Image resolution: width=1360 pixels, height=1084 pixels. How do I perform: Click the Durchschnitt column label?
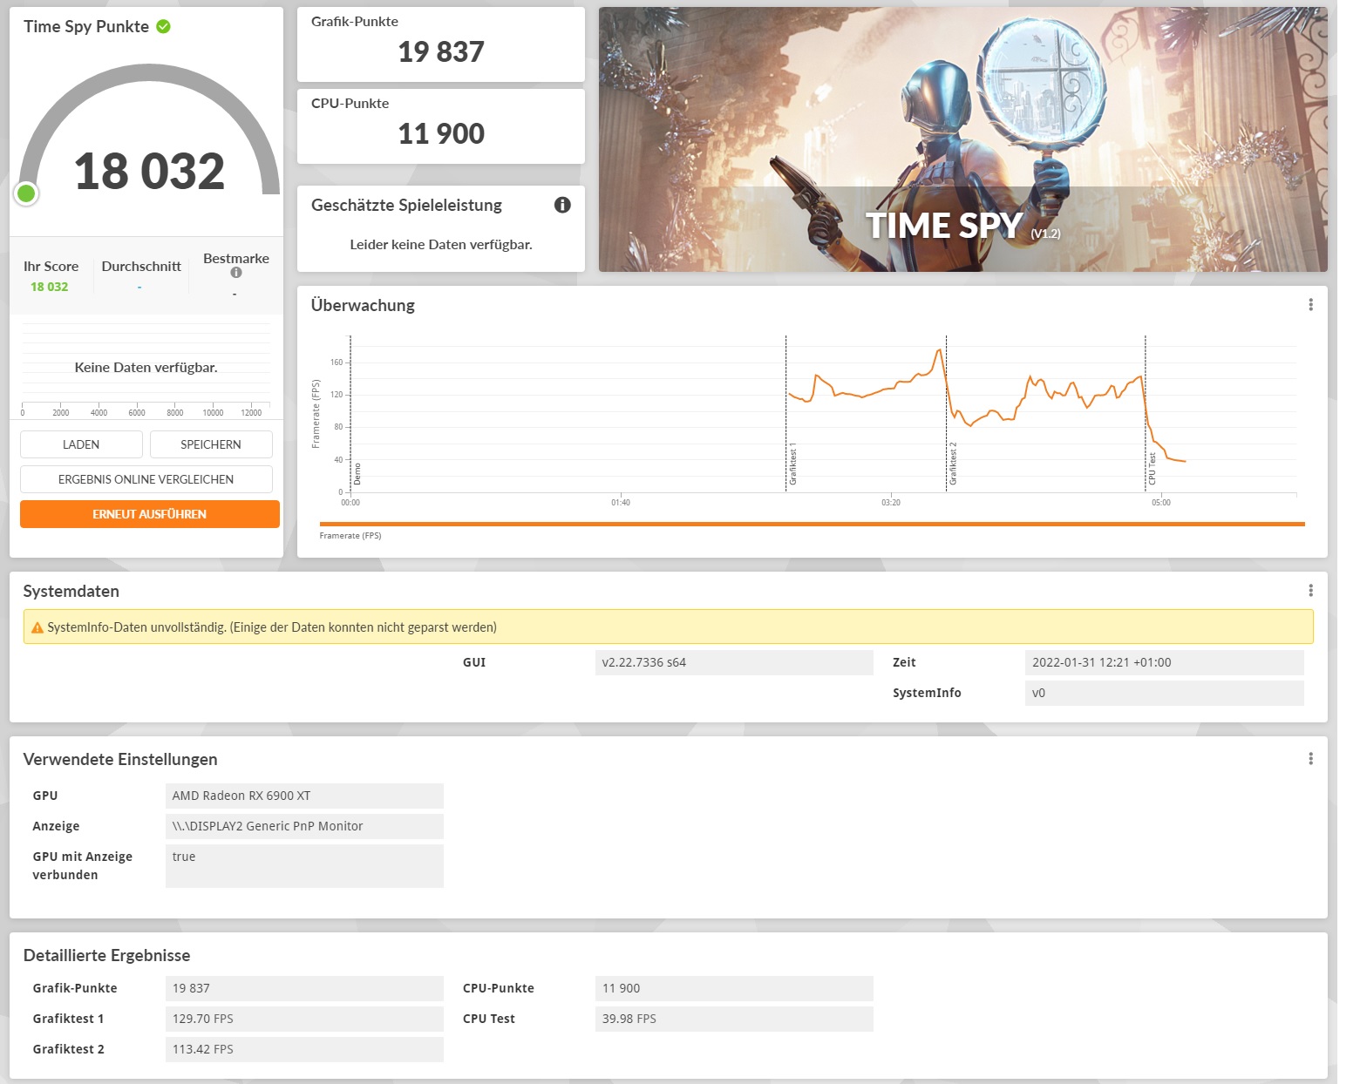tap(141, 267)
